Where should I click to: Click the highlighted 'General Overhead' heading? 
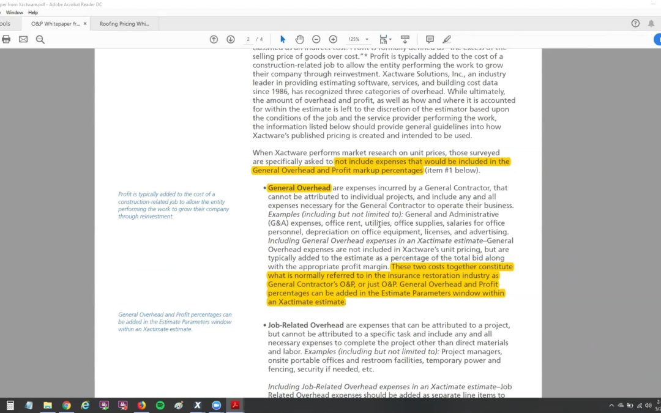pos(299,188)
